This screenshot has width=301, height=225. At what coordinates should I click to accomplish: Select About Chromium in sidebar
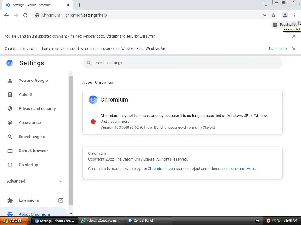tap(34, 214)
